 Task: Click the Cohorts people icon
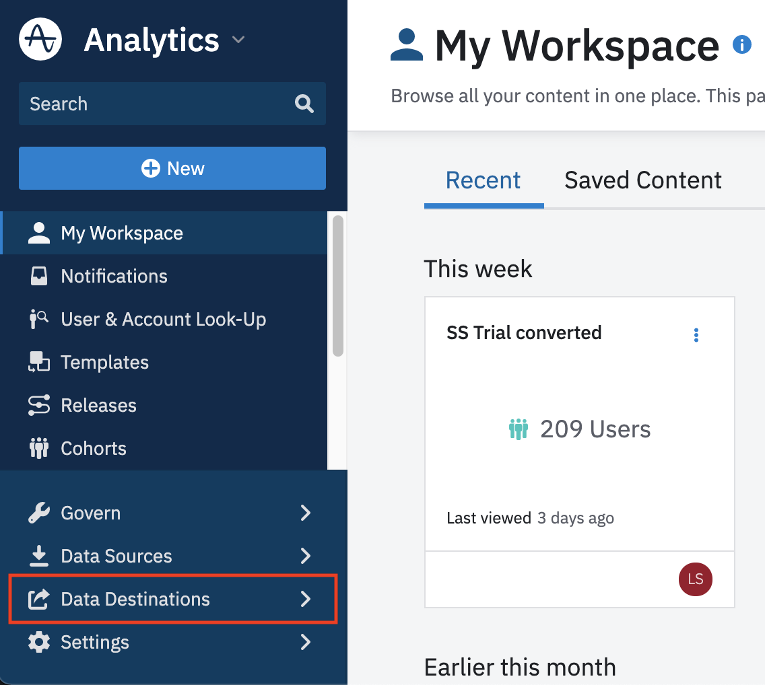pos(39,449)
